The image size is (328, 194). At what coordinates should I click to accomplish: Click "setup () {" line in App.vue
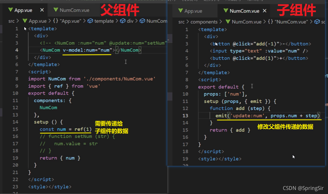pyautogui.click(x=48, y=122)
